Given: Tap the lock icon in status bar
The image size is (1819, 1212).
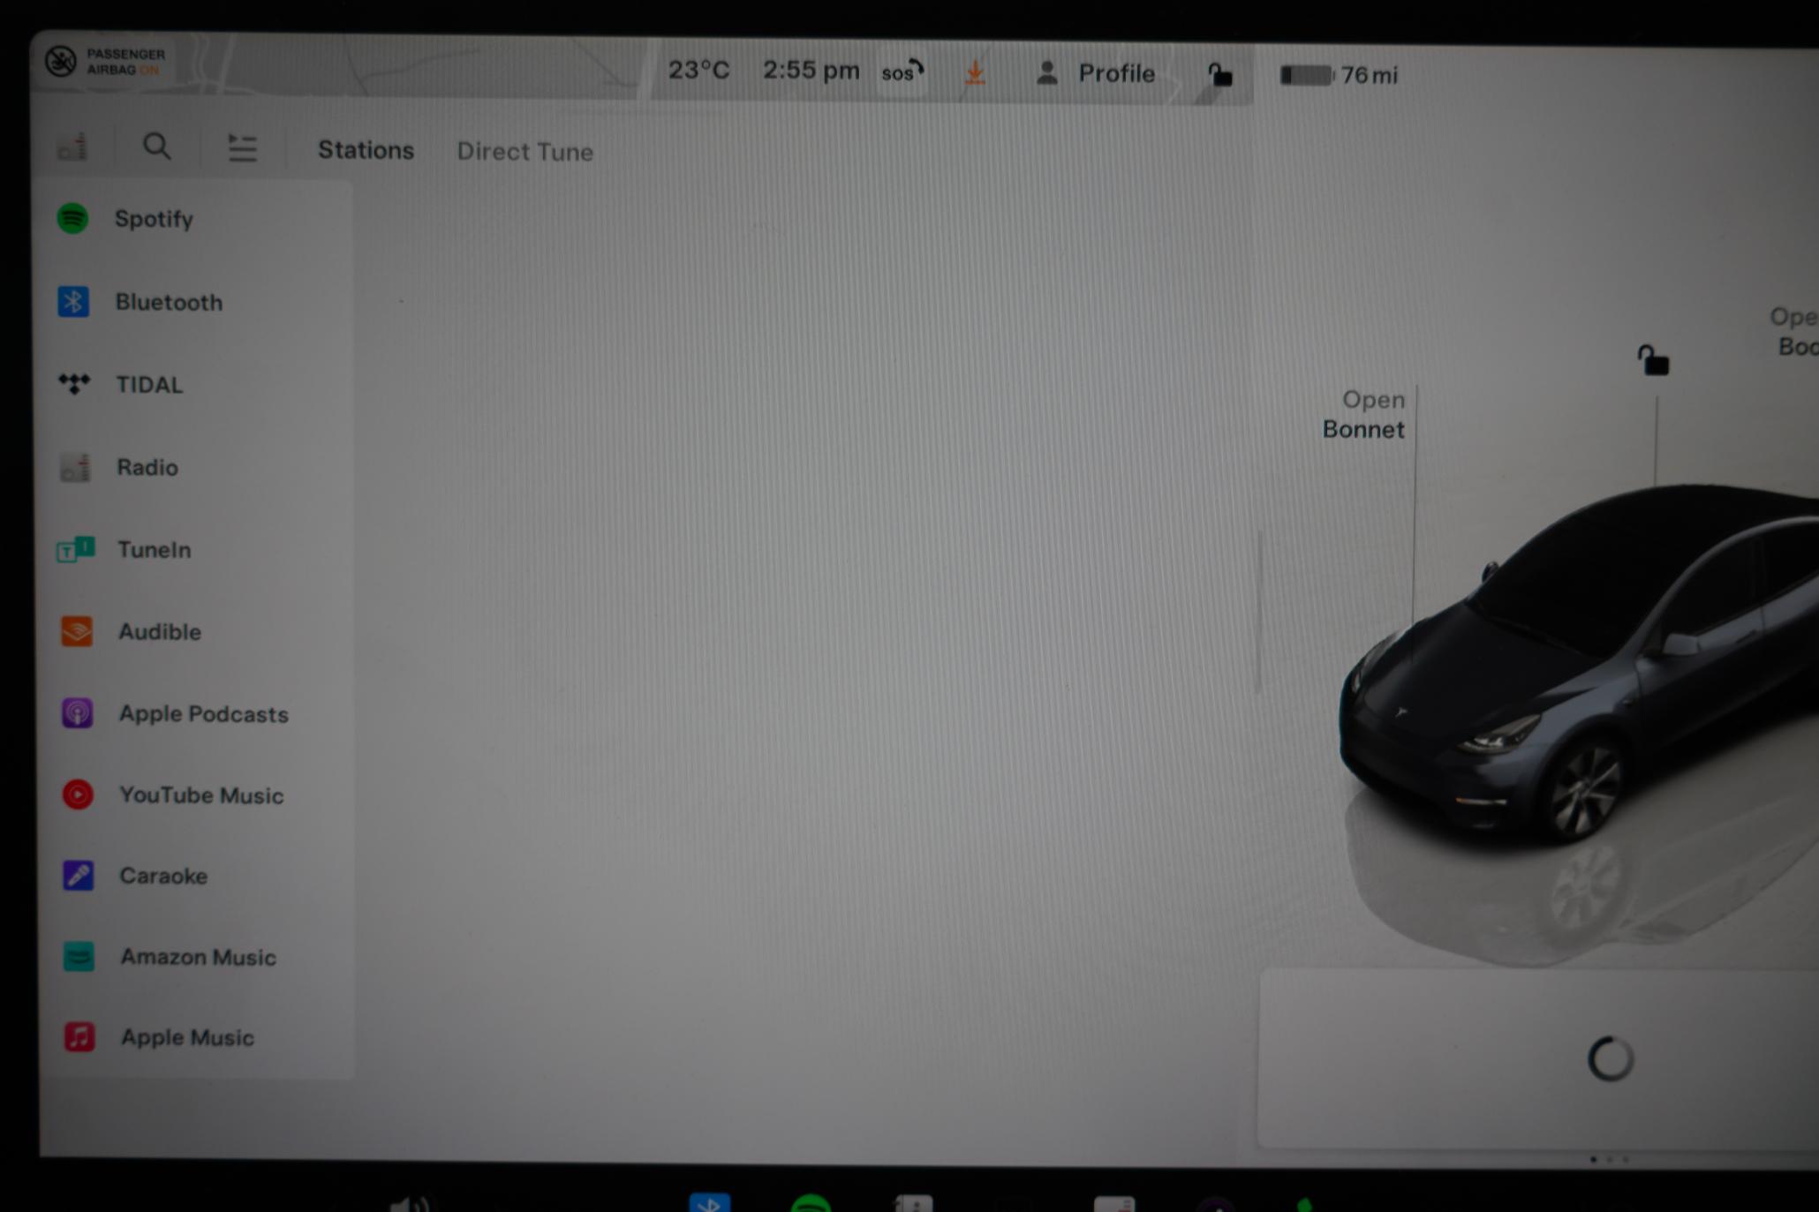Looking at the screenshot, I should click(x=1220, y=75).
